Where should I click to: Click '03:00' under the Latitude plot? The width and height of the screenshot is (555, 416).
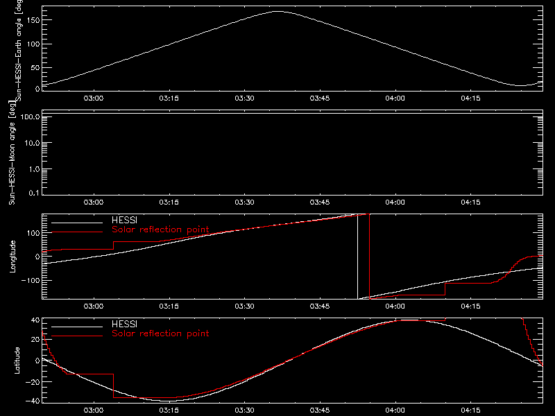click(x=94, y=410)
